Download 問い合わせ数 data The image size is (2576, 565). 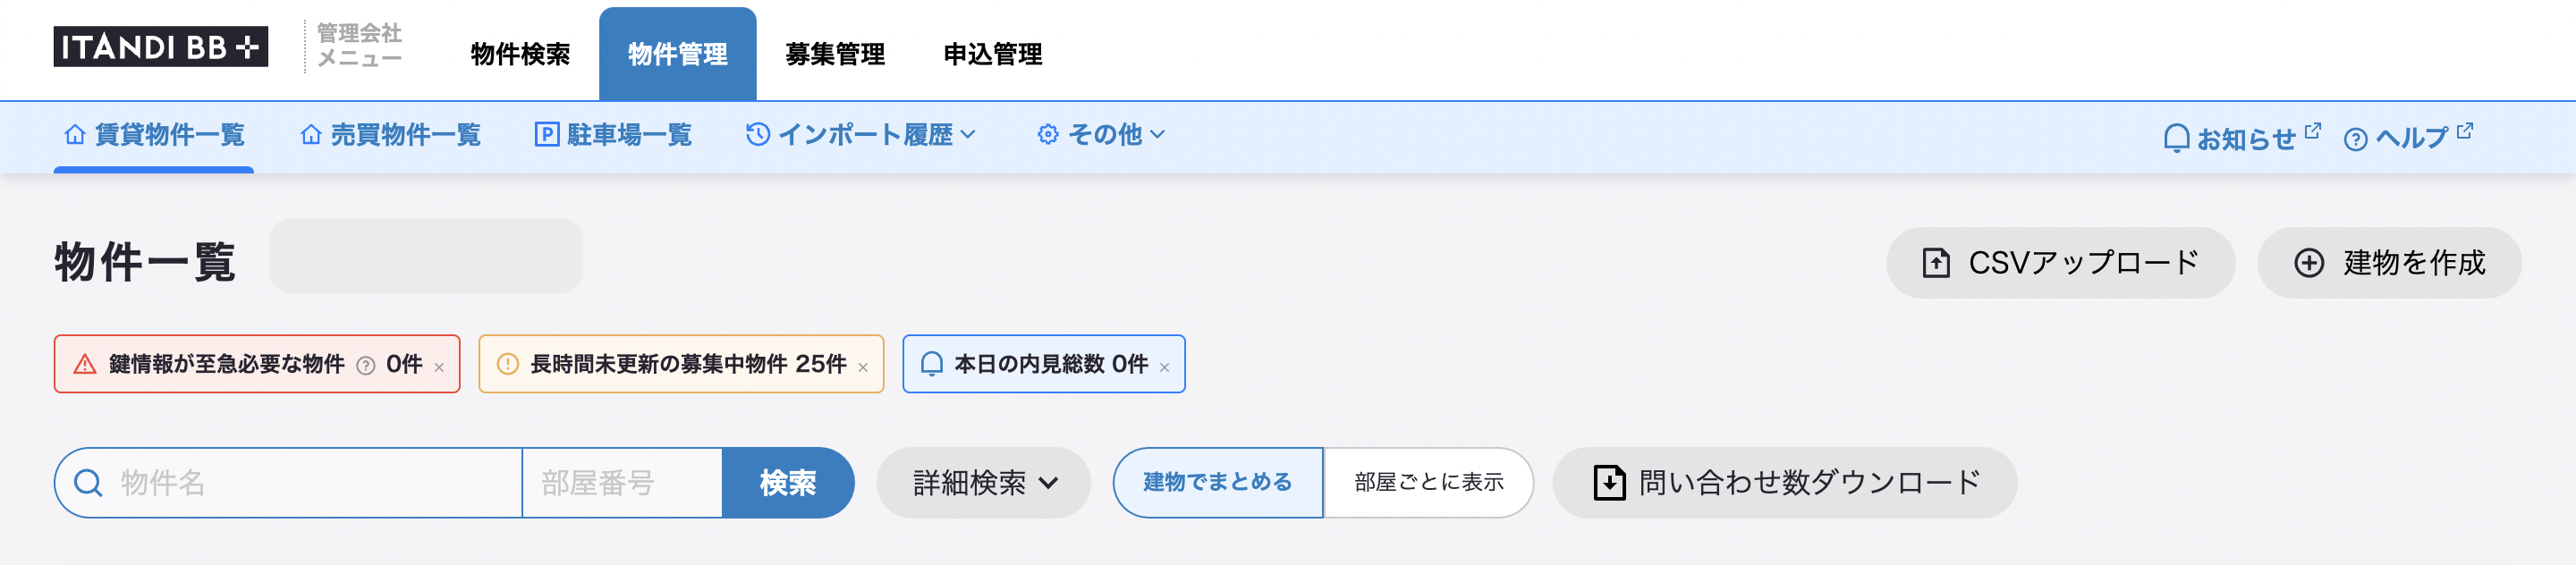click(1784, 483)
